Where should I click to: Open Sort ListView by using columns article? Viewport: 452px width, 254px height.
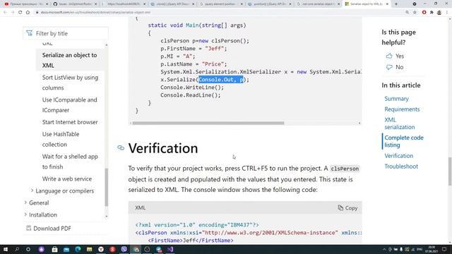click(x=71, y=83)
